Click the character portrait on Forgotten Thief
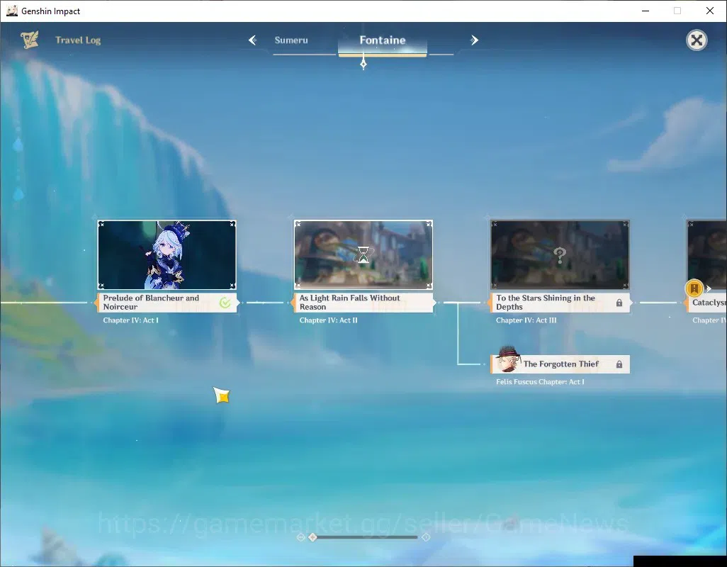 pos(507,359)
